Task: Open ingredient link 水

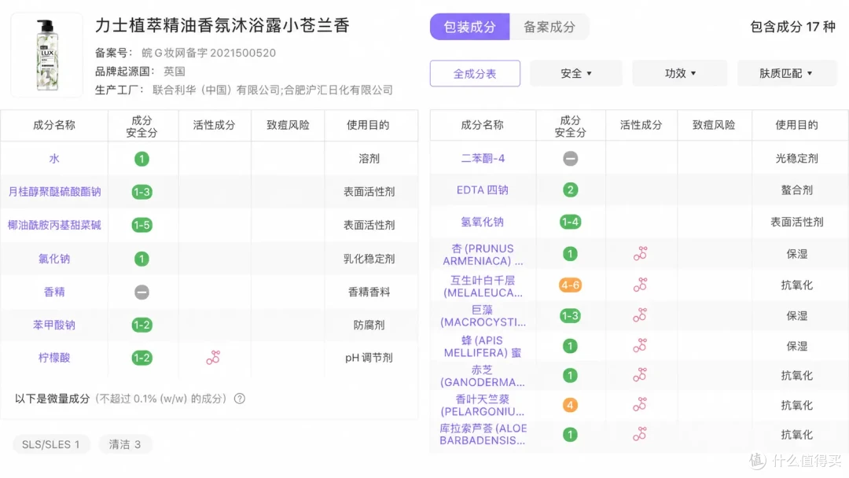Action: [54, 159]
